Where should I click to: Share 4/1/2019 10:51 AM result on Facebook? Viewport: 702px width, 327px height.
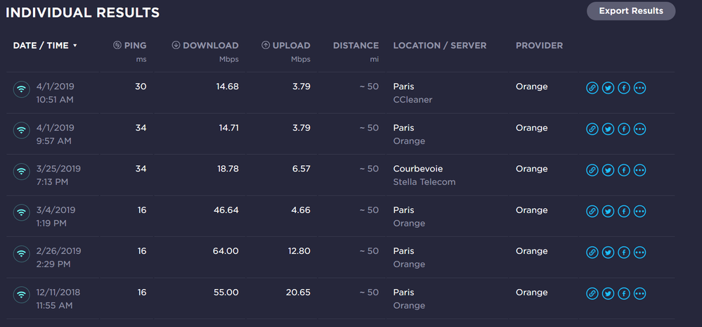point(623,88)
